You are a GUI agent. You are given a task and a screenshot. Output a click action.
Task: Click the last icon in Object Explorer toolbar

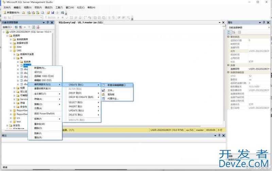(38, 27)
